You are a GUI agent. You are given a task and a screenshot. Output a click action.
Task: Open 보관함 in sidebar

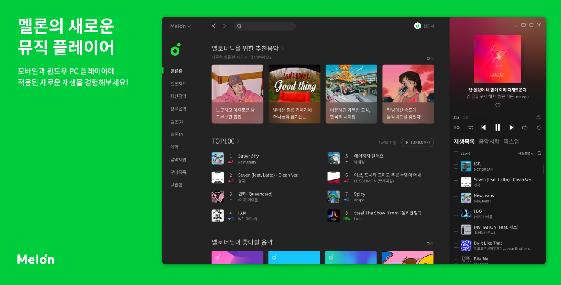[176, 185]
